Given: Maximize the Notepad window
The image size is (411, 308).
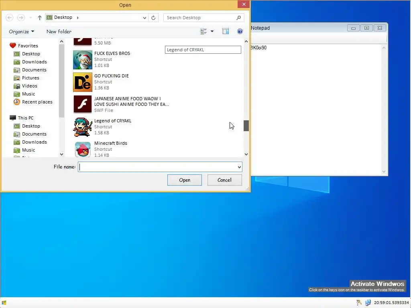Looking at the screenshot, I should click(x=366, y=28).
